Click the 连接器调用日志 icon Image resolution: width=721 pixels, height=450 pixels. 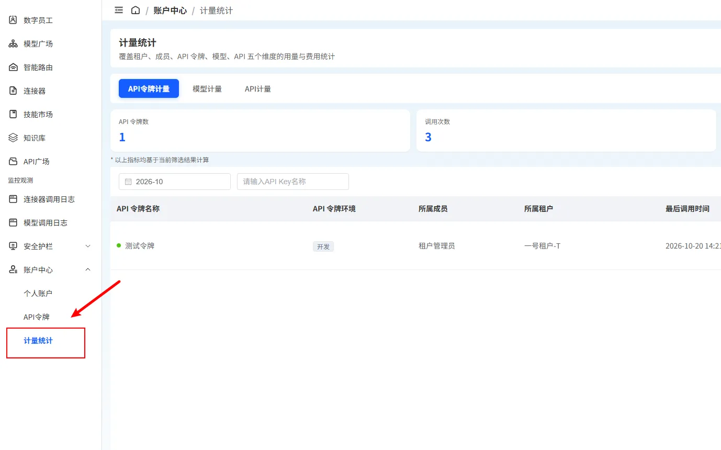coord(13,199)
